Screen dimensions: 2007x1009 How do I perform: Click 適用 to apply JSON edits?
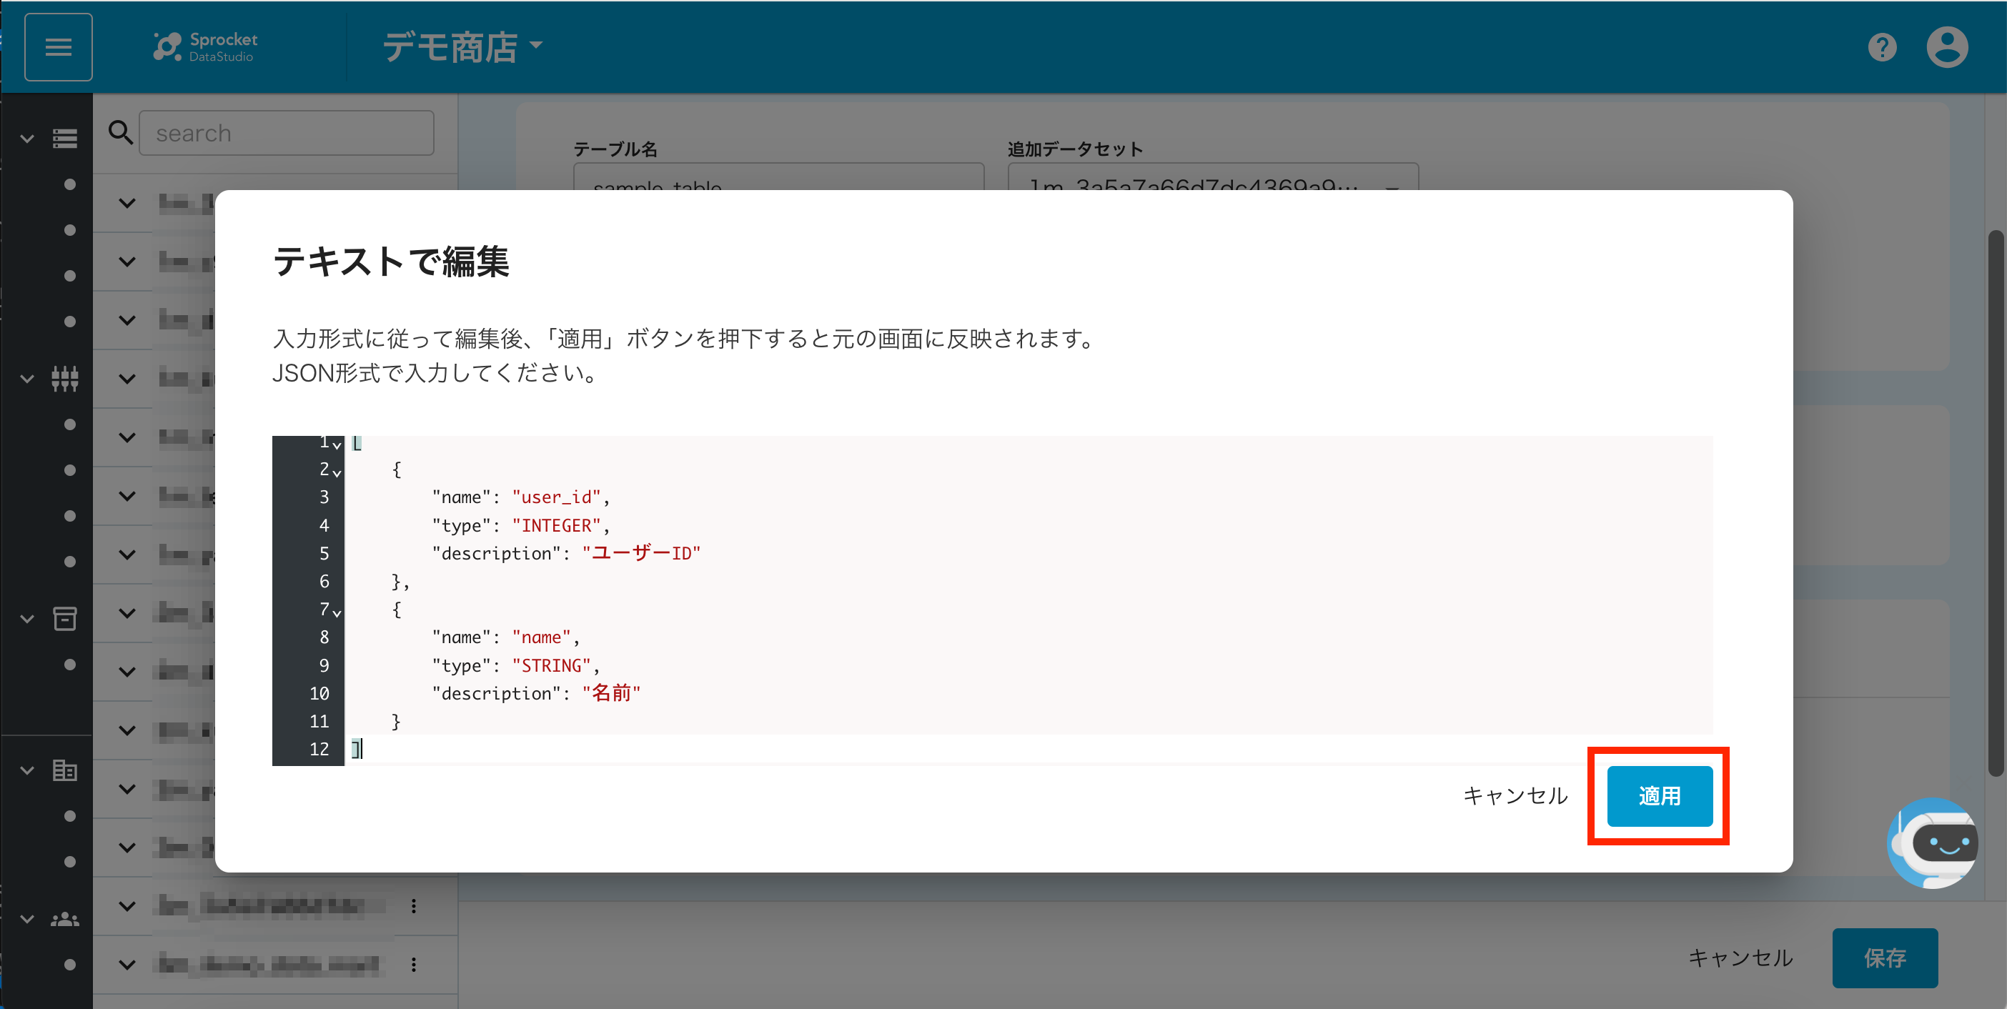(1659, 795)
